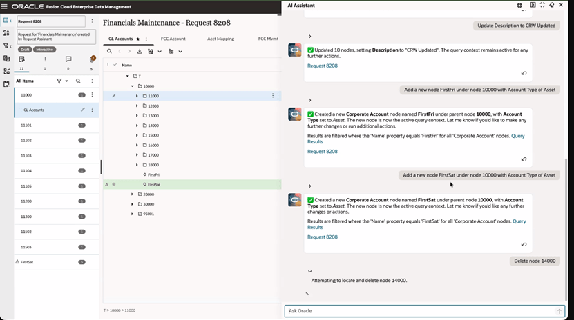Screen dimensions: 574x320
Task: Open the Query Results link for FirstFri
Action: (517, 136)
